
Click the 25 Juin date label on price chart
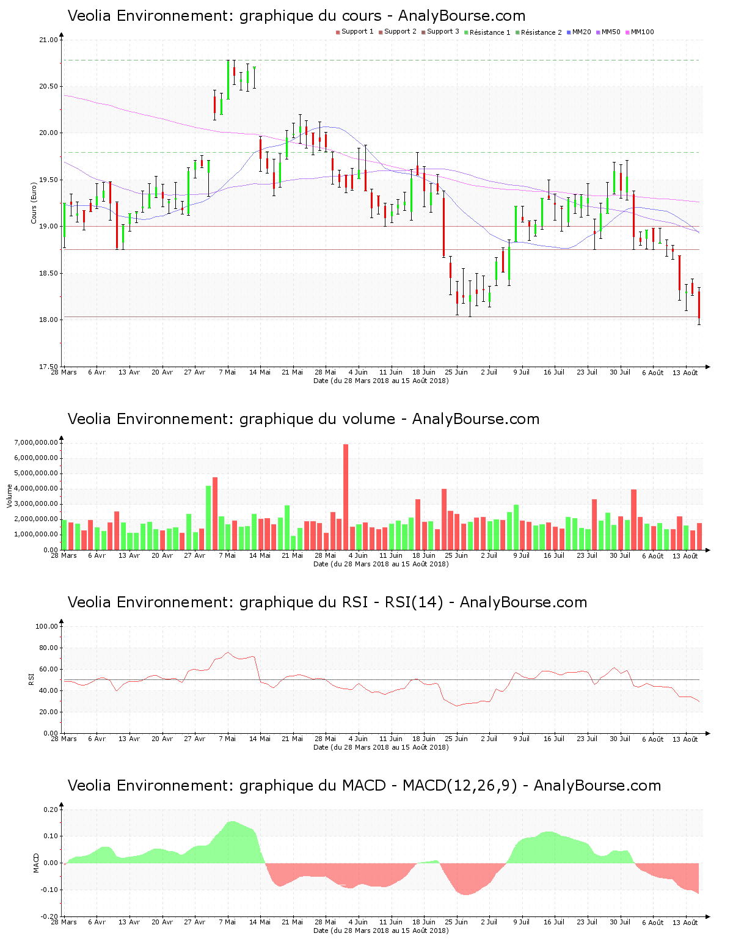click(x=456, y=372)
